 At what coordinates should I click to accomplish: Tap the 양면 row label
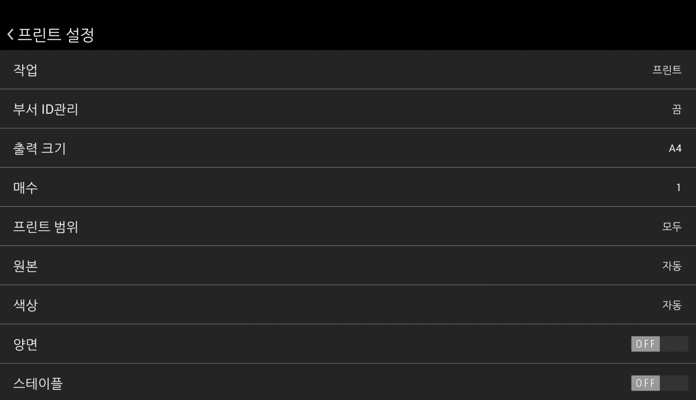point(26,344)
